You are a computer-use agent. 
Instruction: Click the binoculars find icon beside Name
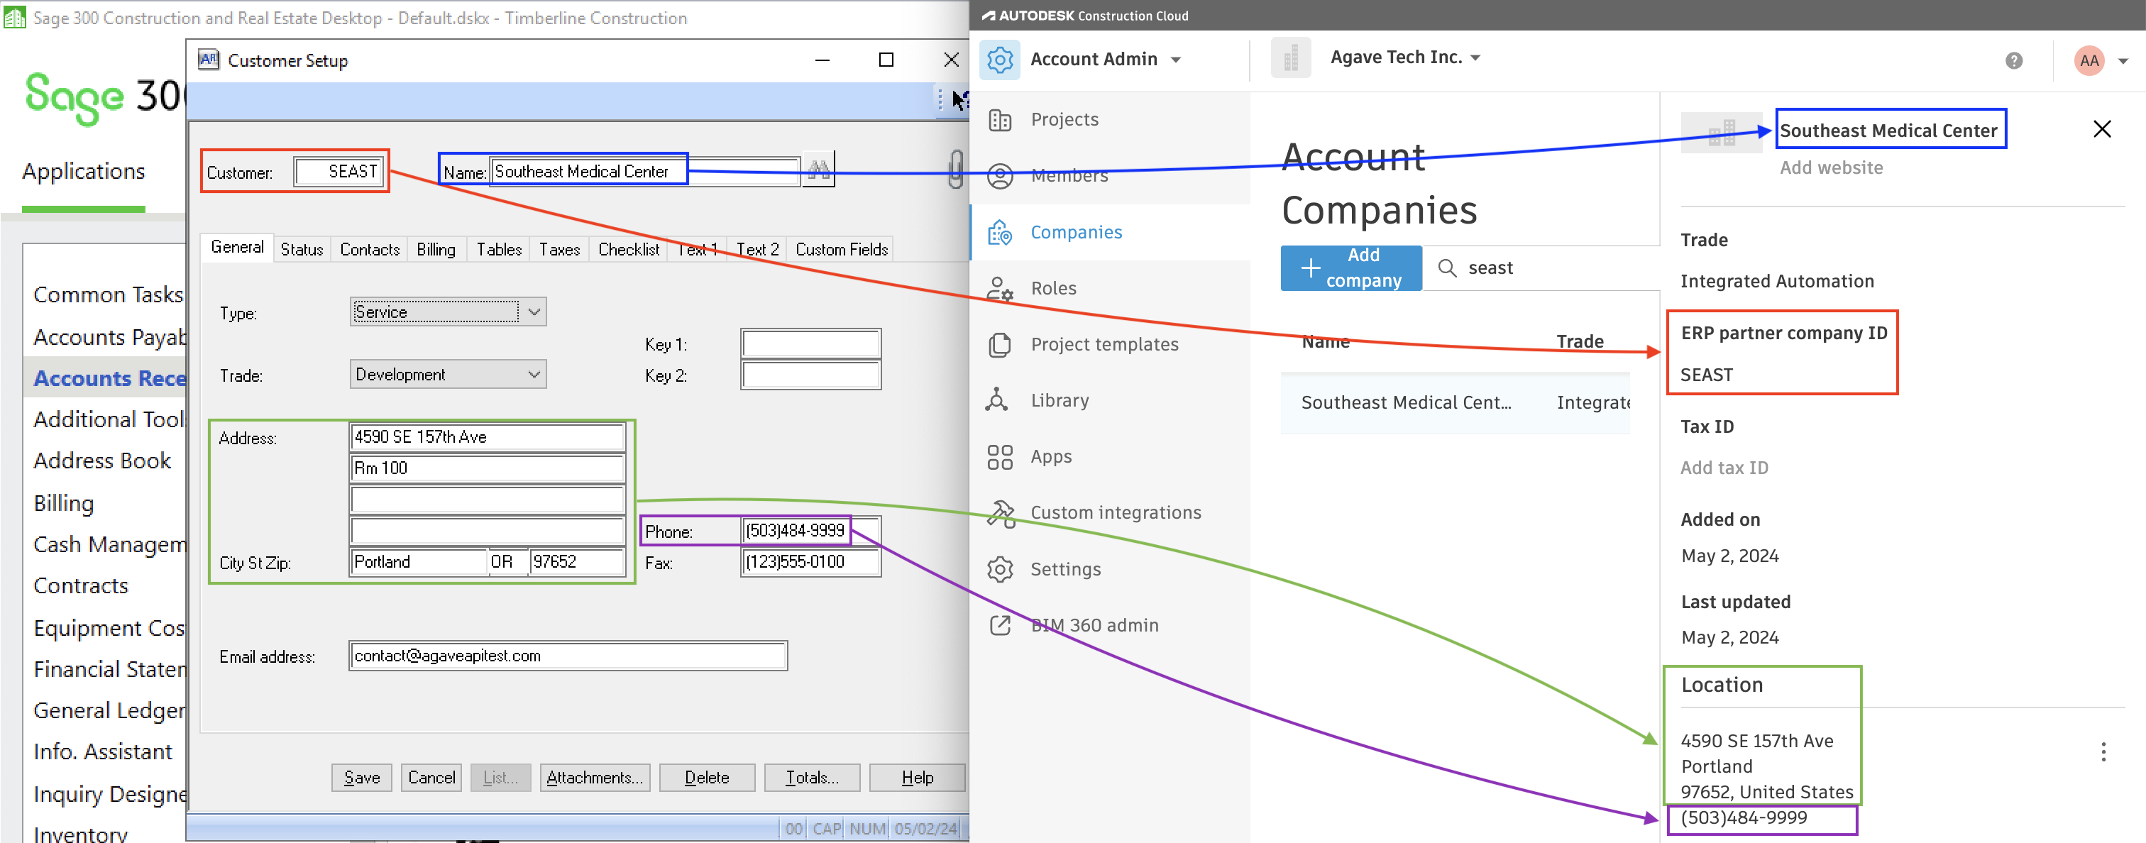point(818,170)
